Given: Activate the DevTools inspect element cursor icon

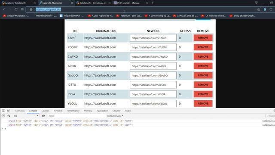Looking at the screenshot, I should [3, 111].
